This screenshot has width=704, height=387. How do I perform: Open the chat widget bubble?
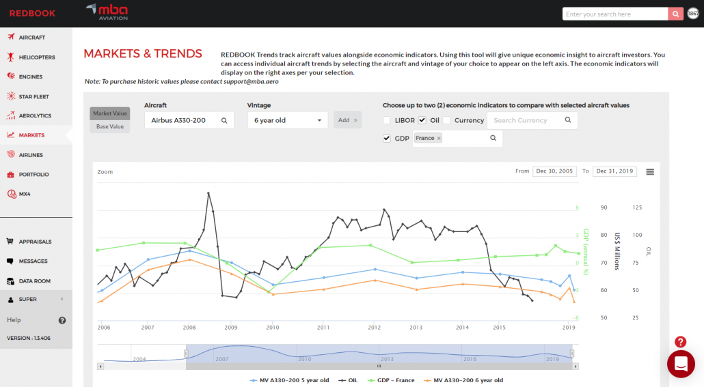(x=681, y=364)
